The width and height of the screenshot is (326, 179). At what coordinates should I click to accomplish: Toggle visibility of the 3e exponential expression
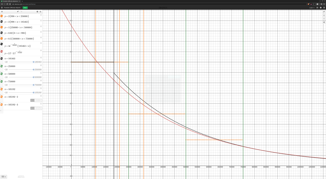pos(2,44)
